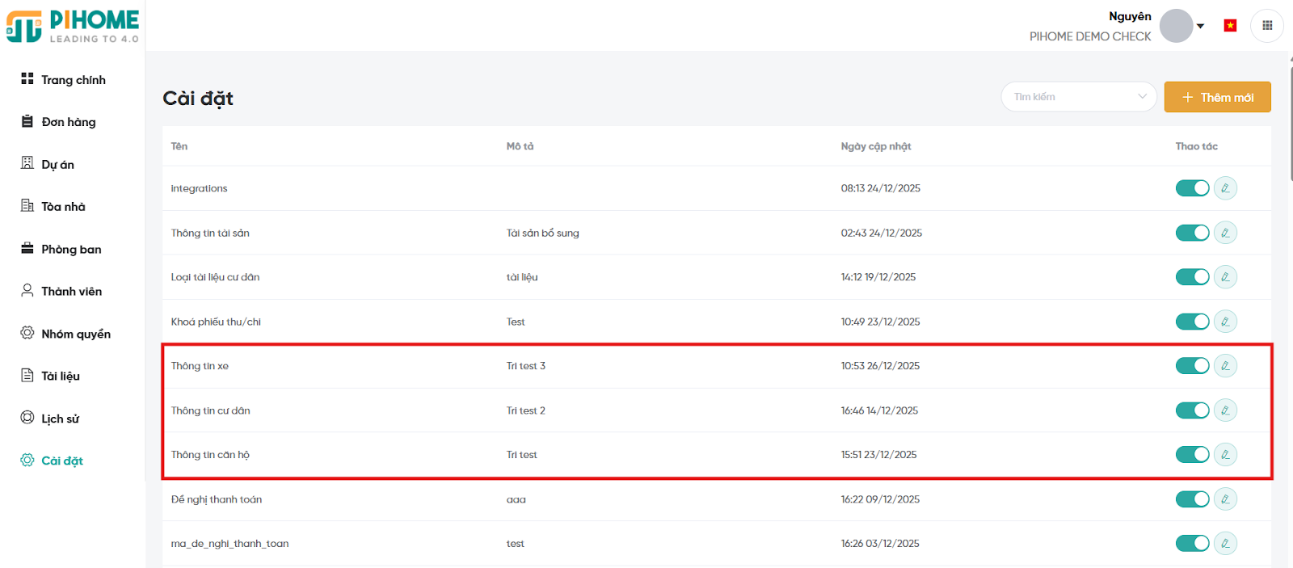Viewport: 1293px width, 568px height.
Task: Click the Vietnam flag language icon
Action: (x=1230, y=26)
